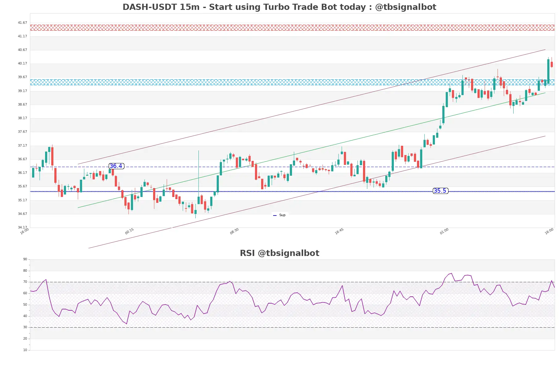Click the Sup legend entry
This screenshot has width=559, height=373.
tap(280, 215)
